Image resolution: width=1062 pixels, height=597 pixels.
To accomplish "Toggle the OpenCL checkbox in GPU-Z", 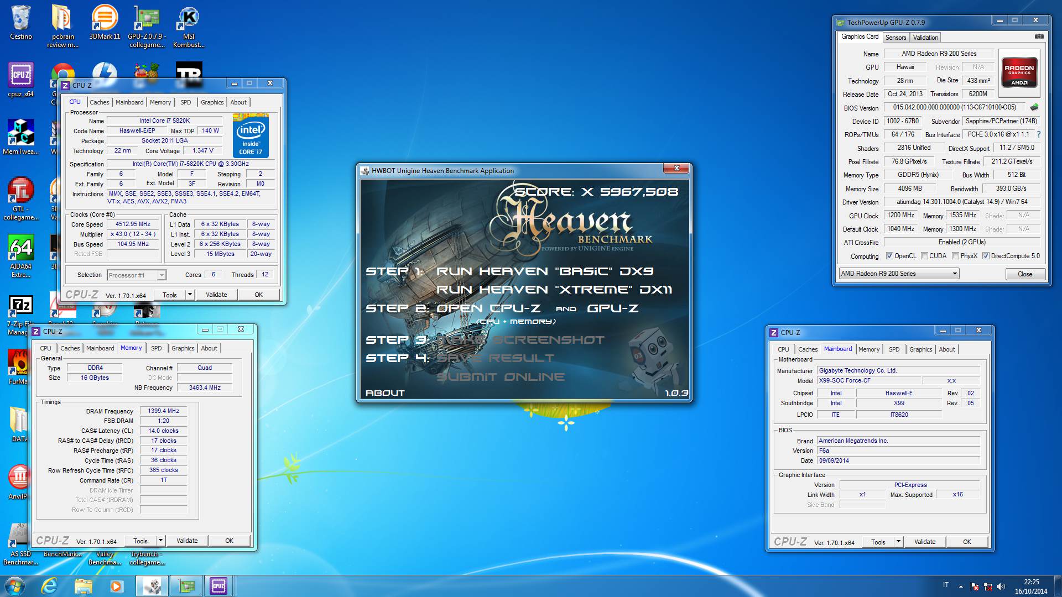I will point(889,256).
